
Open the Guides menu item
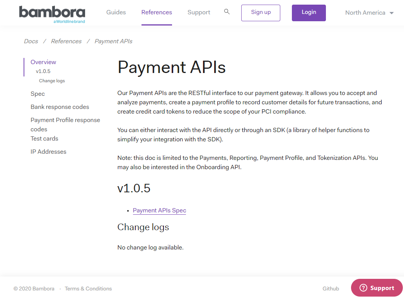click(x=116, y=12)
